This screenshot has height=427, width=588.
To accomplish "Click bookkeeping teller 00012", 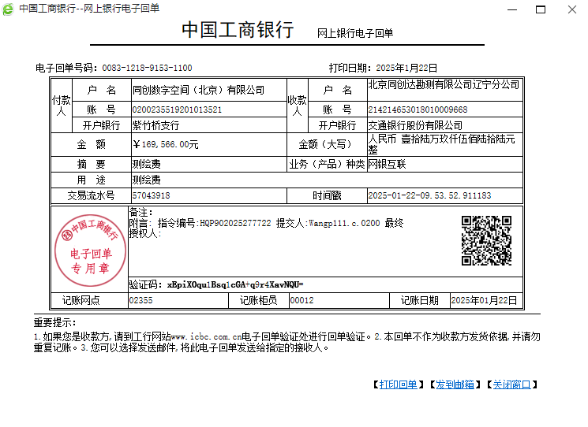I will [301, 300].
